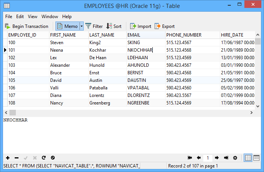The width and height of the screenshot is (264, 172).
Task: Select the cell 'Neena'
Action: (69, 50)
